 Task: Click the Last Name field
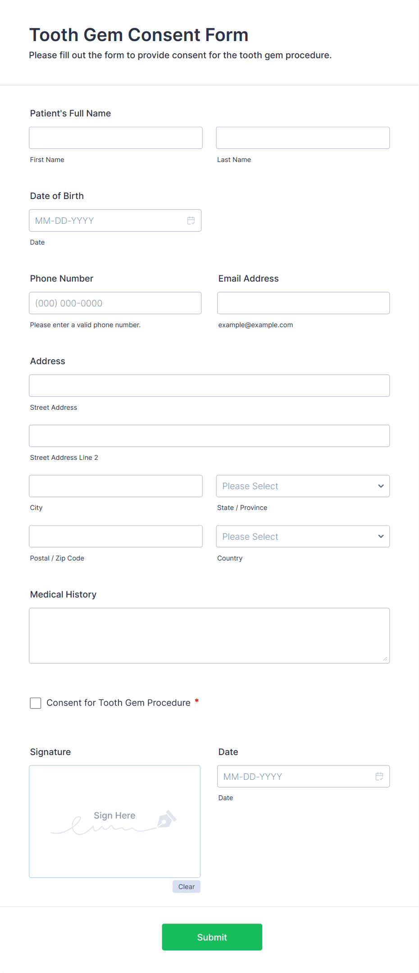point(303,138)
